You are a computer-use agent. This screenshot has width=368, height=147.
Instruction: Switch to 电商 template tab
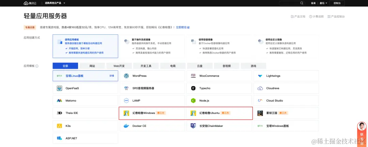pos(173,66)
